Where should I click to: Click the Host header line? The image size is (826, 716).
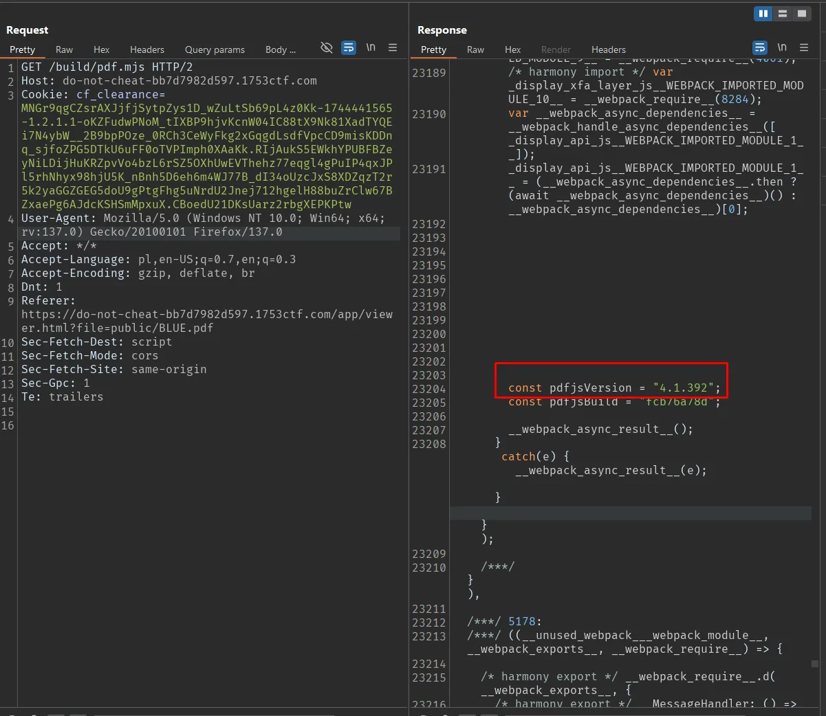(x=169, y=81)
